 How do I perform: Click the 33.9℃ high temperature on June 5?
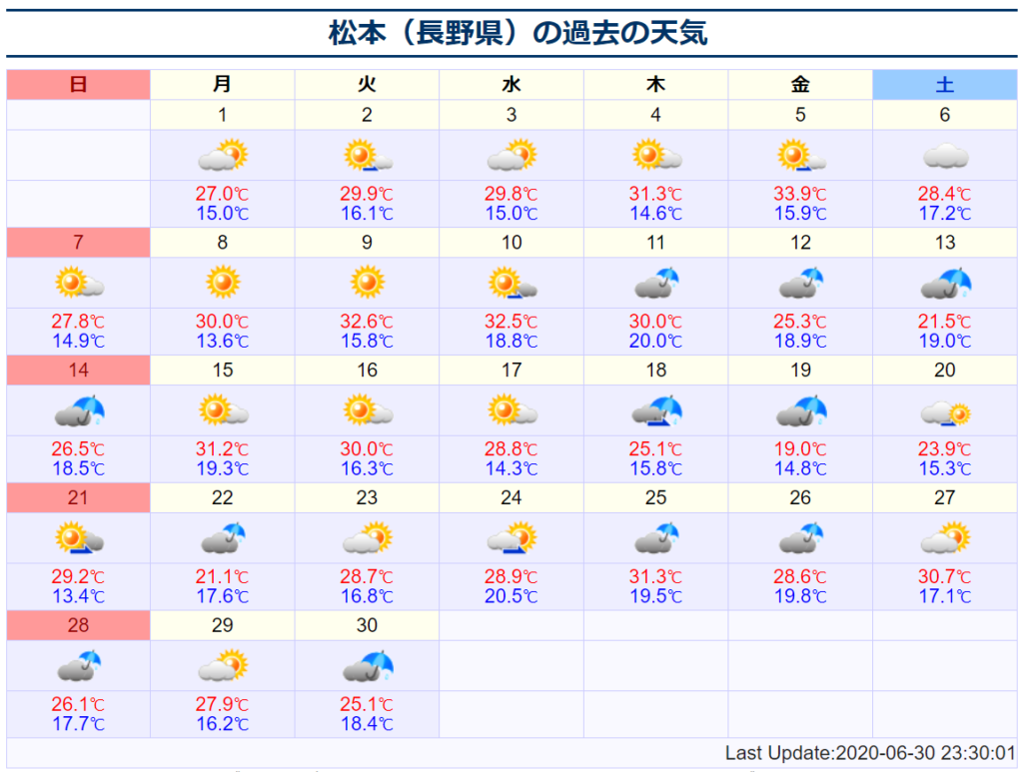click(x=800, y=195)
